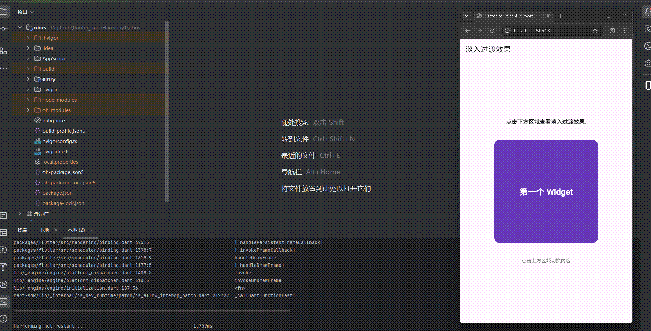651x331 pixels.
Task: Reload the page in Chrome
Action: click(492, 31)
